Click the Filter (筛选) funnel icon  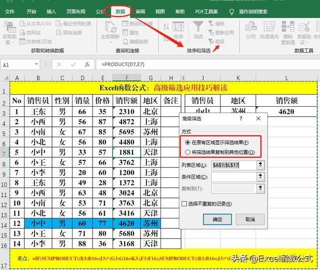(x=198, y=27)
